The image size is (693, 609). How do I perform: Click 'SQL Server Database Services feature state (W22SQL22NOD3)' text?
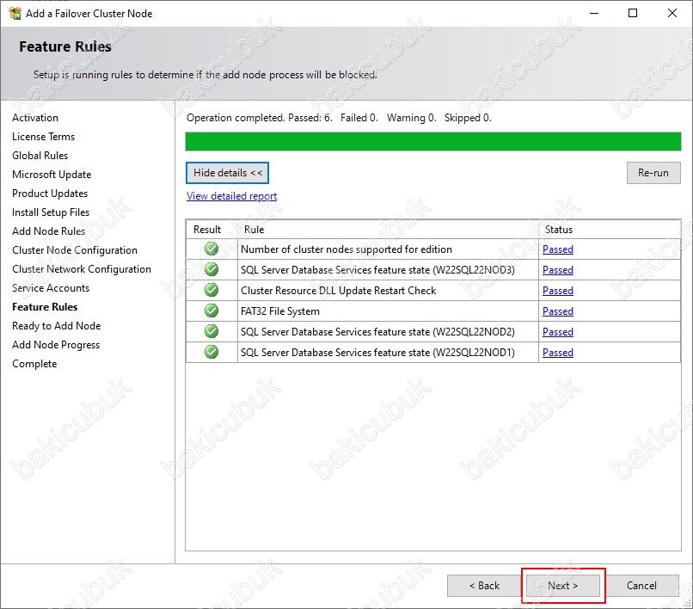377,270
